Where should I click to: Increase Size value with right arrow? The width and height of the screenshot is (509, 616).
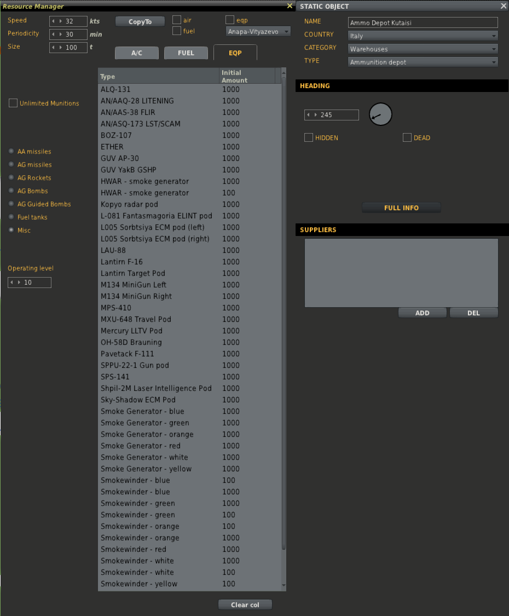(x=61, y=48)
